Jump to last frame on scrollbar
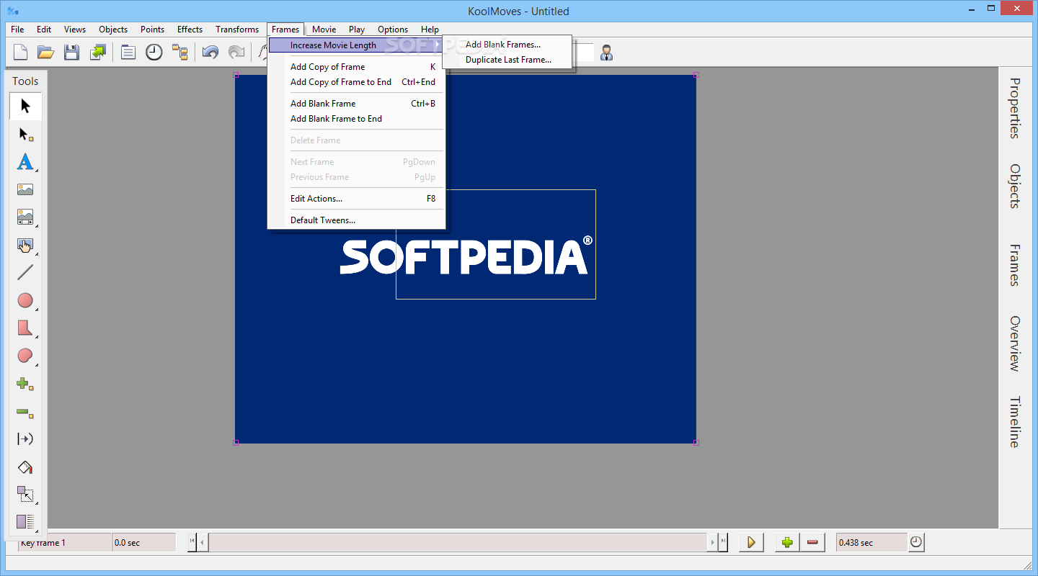1038x576 pixels. pyautogui.click(x=723, y=542)
